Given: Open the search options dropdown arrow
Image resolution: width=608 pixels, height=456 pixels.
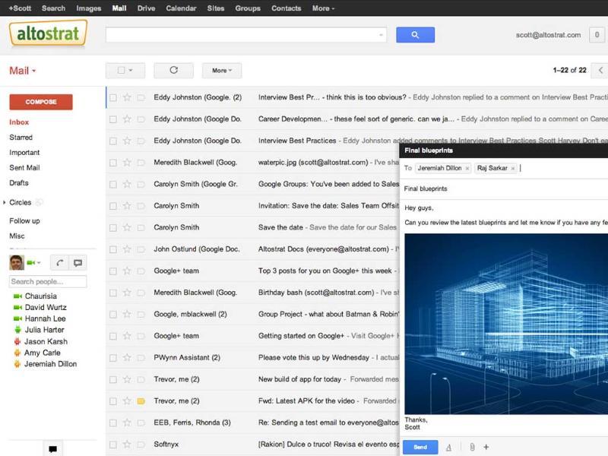Looking at the screenshot, I should [381, 35].
